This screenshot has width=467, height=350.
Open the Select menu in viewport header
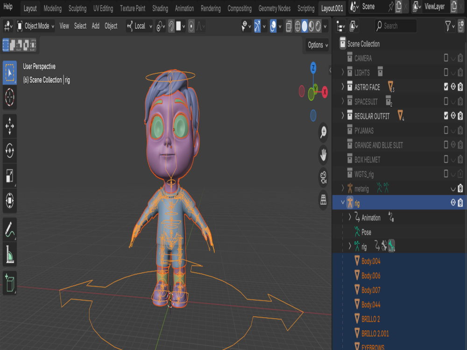80,27
